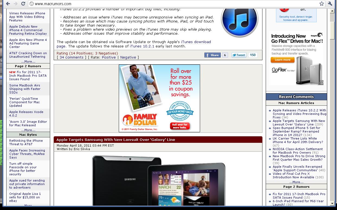
Task: Click Mac Bytes section header
Action: (28, 135)
